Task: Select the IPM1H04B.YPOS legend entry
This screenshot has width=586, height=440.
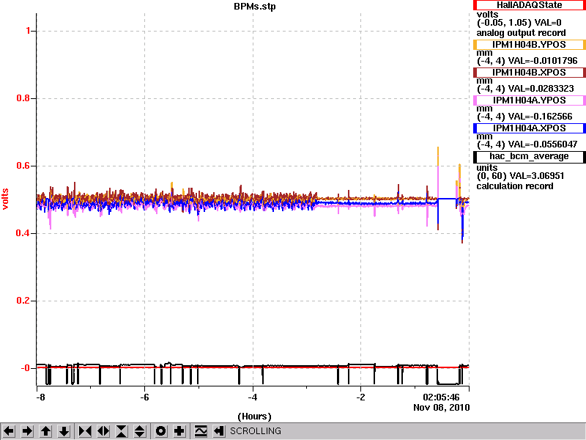Action: (529, 45)
